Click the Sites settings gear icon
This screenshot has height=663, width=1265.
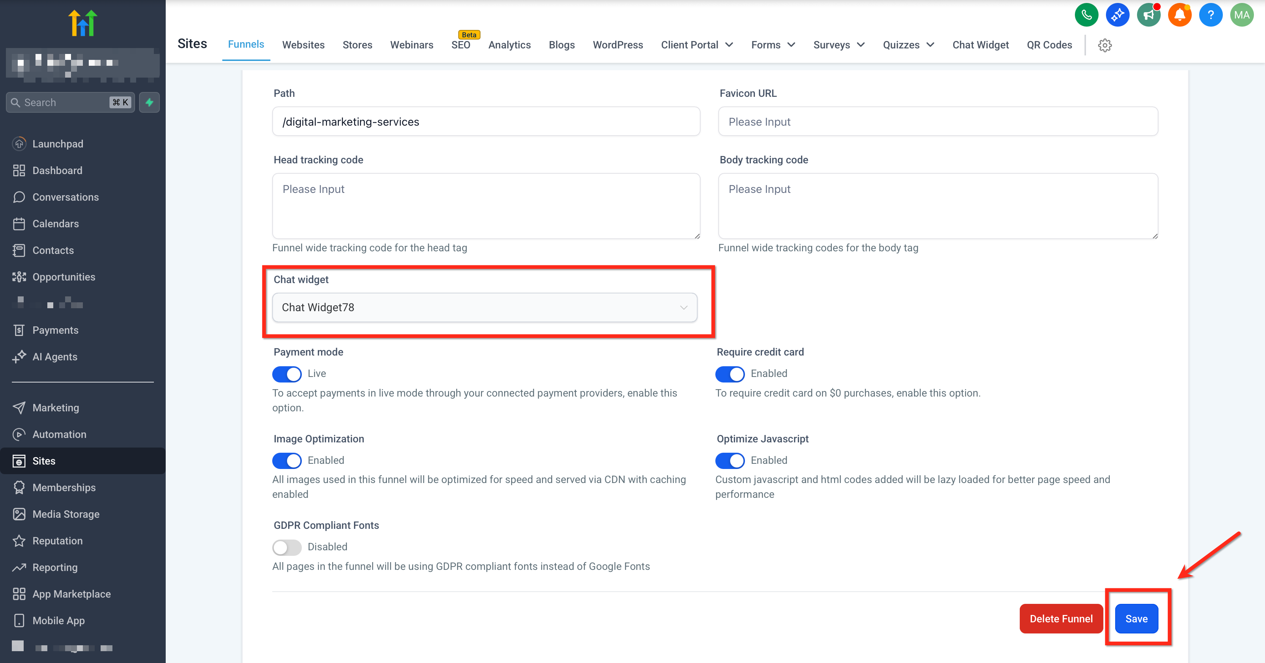click(1105, 45)
